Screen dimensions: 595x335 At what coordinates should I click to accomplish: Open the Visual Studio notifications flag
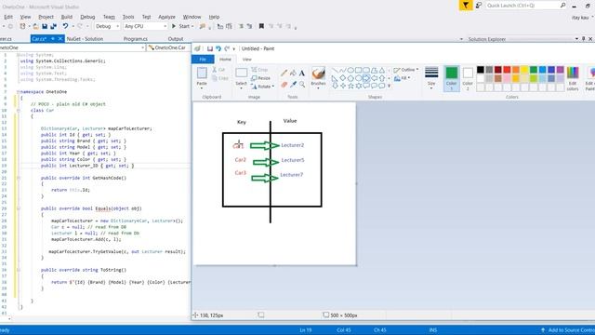[x=465, y=6]
